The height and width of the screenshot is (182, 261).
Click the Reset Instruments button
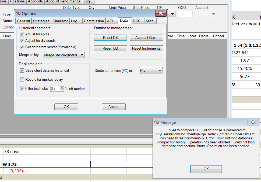pos(146,49)
